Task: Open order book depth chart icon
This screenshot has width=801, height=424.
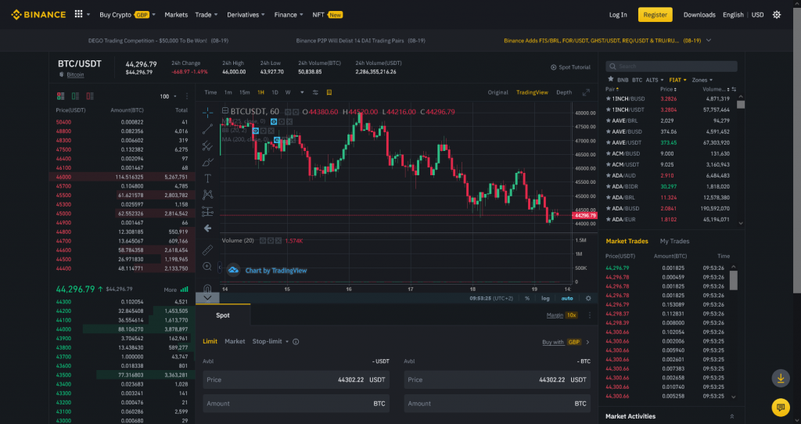Action: coord(185,289)
